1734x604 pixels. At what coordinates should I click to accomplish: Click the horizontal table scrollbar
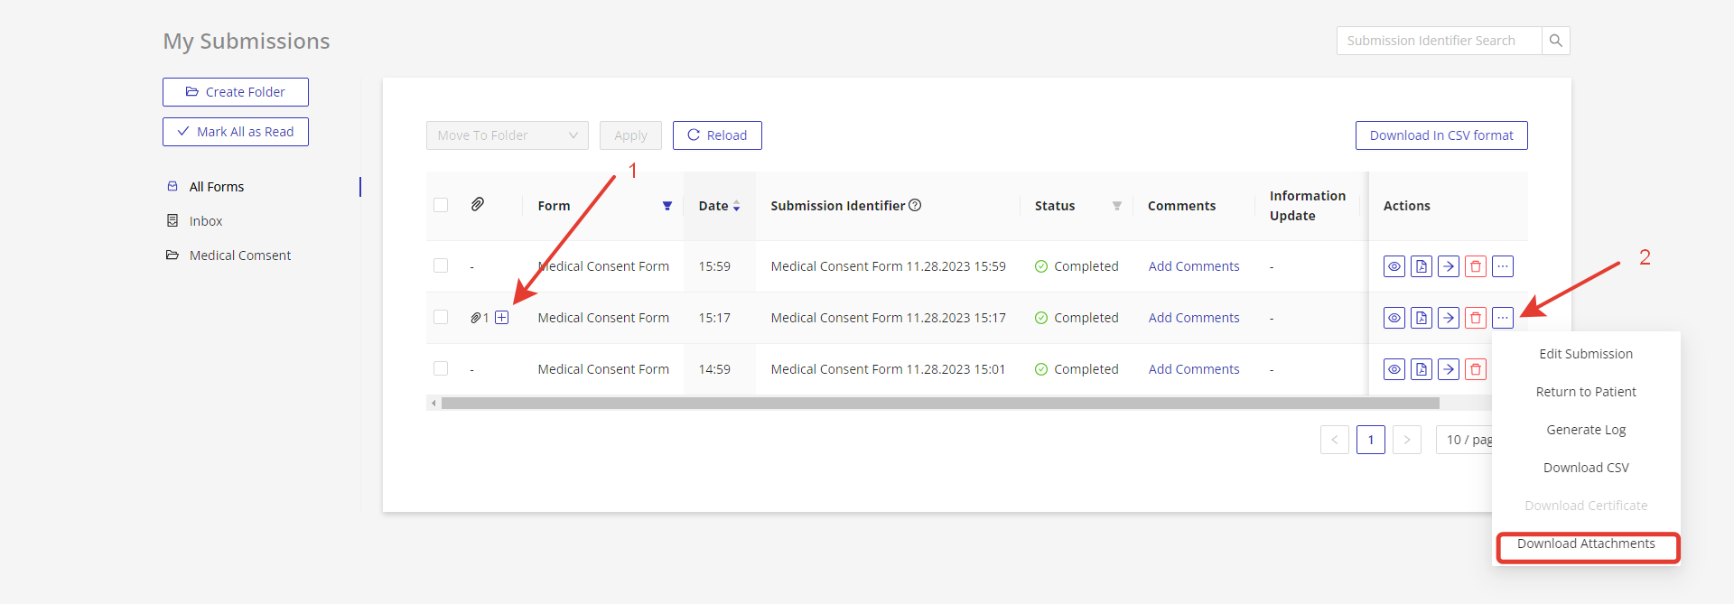(x=939, y=404)
